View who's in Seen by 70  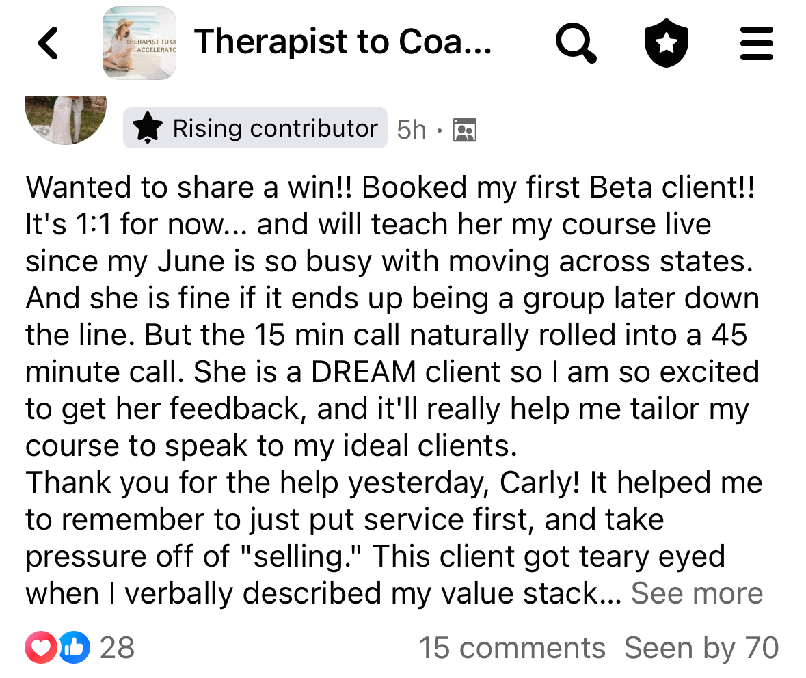(701, 648)
